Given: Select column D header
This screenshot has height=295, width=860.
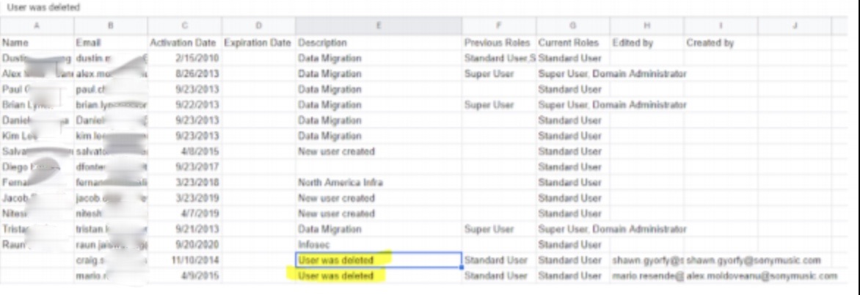Looking at the screenshot, I should click(258, 26).
